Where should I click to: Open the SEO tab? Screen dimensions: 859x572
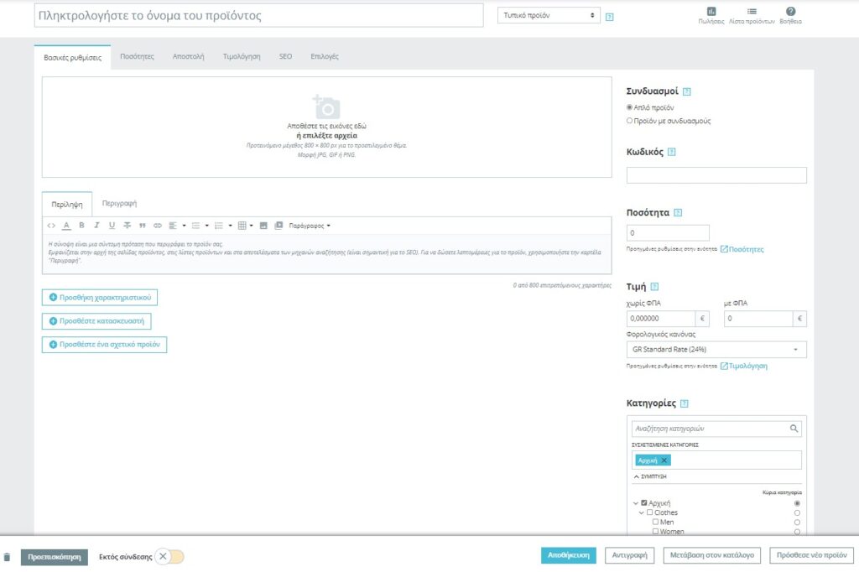pos(286,56)
